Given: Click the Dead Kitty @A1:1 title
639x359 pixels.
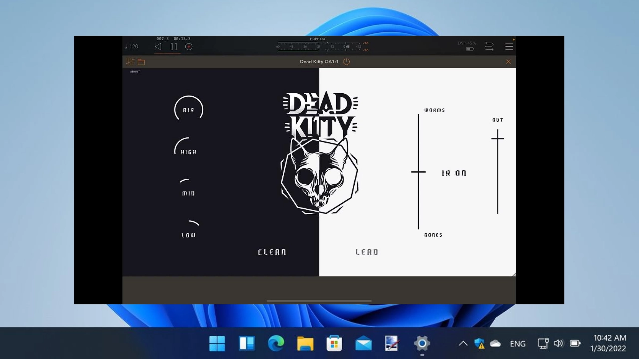Looking at the screenshot, I should coord(319,62).
